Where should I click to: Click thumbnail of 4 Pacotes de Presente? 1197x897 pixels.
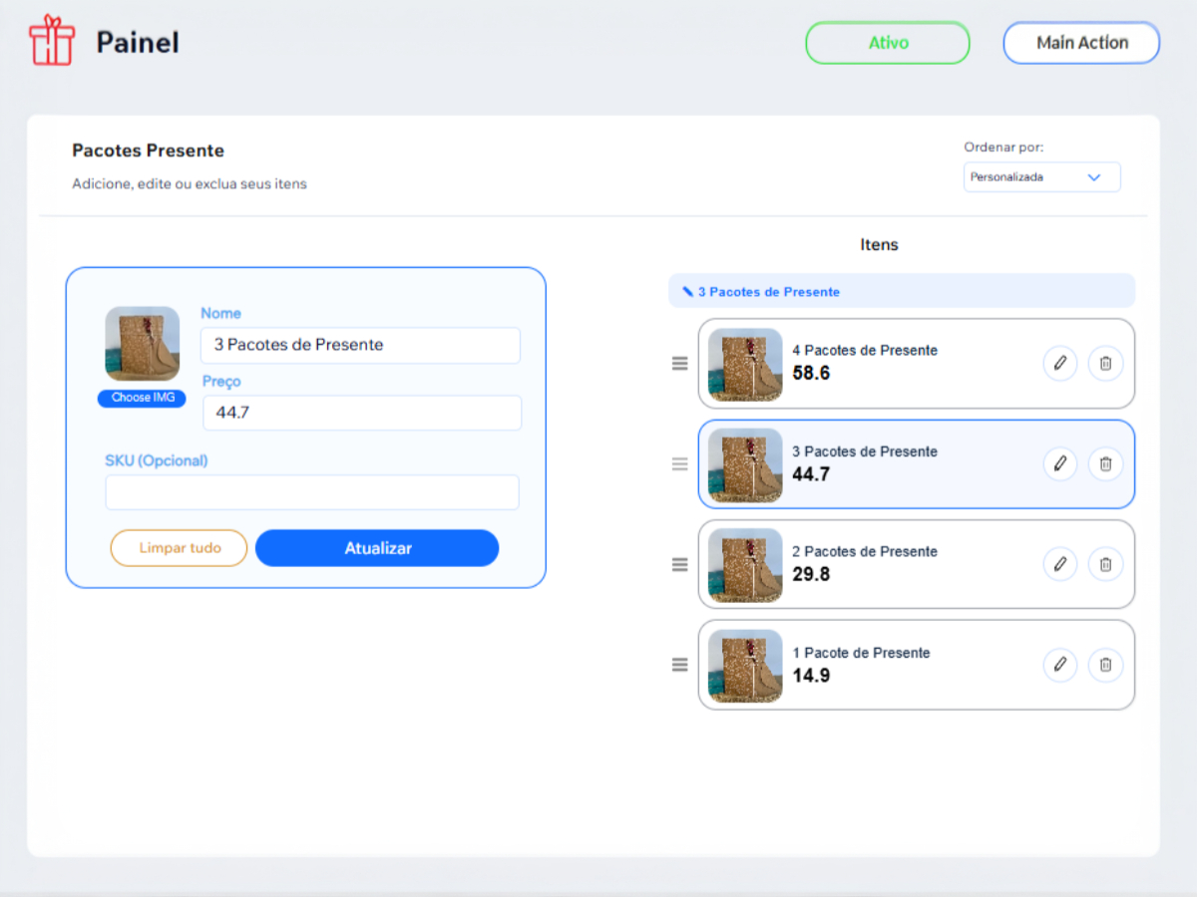(745, 365)
